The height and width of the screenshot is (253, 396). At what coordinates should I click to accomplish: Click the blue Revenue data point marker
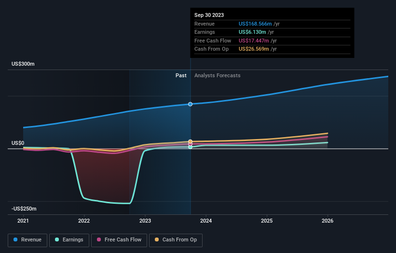190,104
